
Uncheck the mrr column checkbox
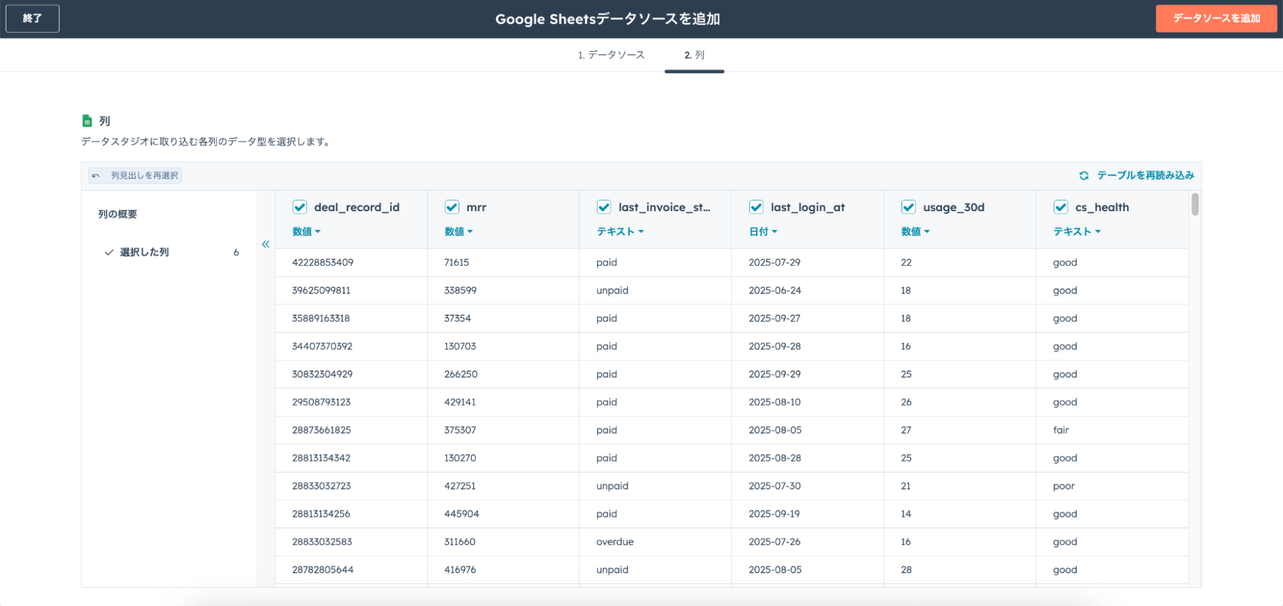click(x=452, y=207)
